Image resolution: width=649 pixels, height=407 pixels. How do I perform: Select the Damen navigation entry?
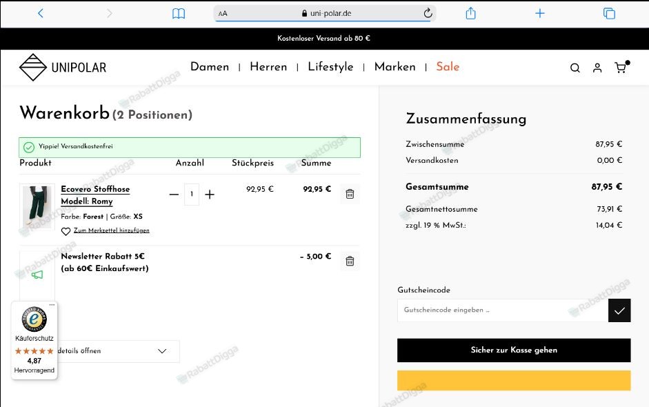pos(210,67)
